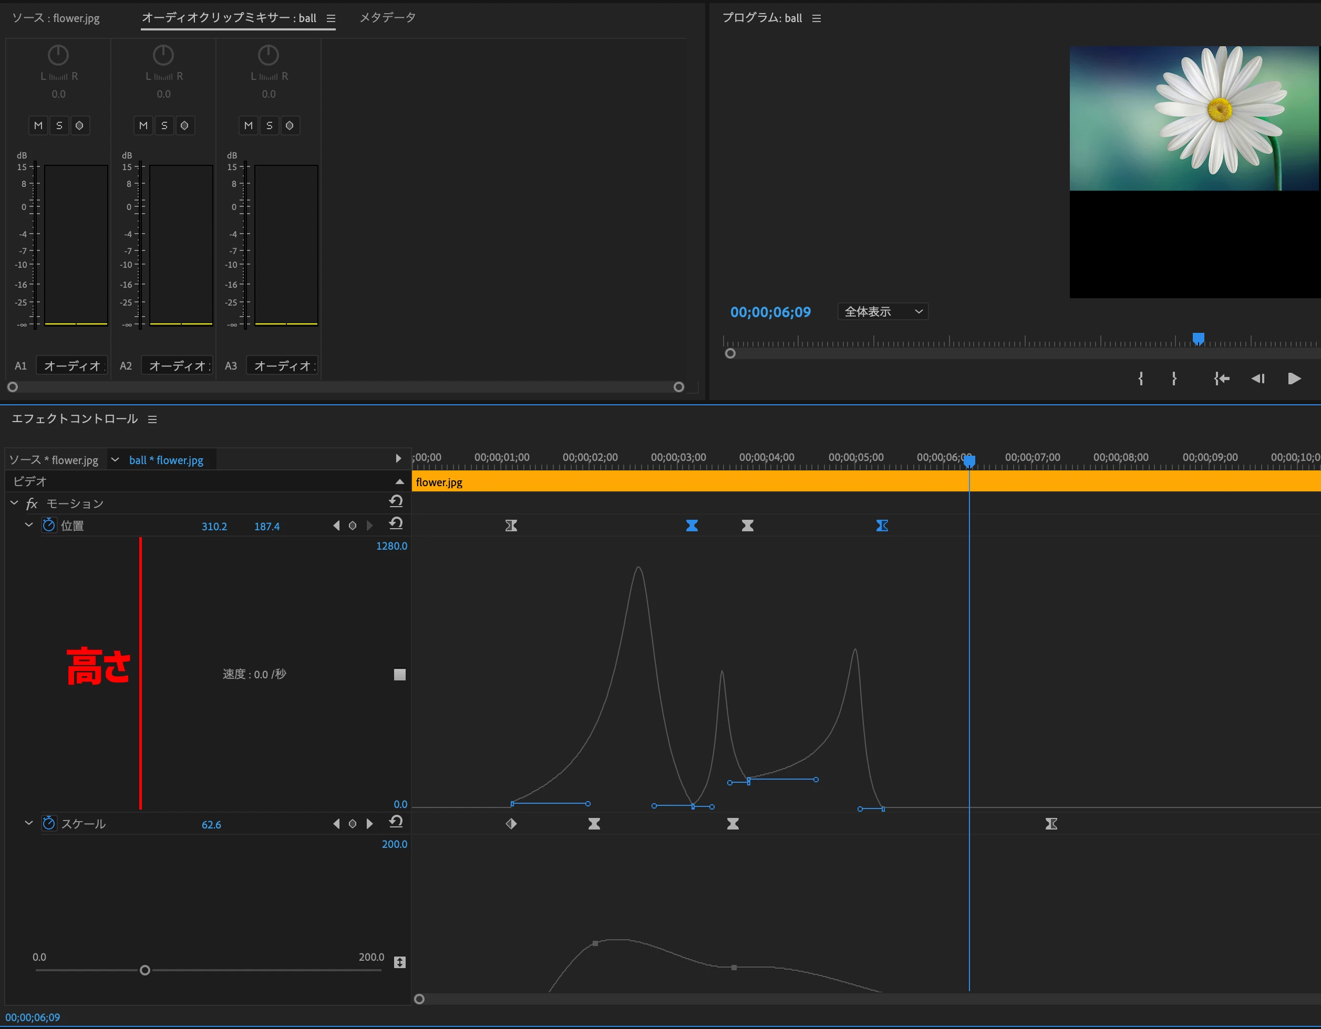This screenshot has width=1321, height=1029.
Task: Click the 位置 velocity graph square toggle
Action: click(x=400, y=674)
